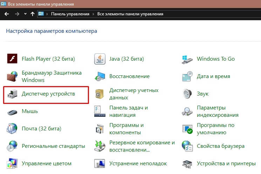Go forward with the right arrow

(17, 14)
